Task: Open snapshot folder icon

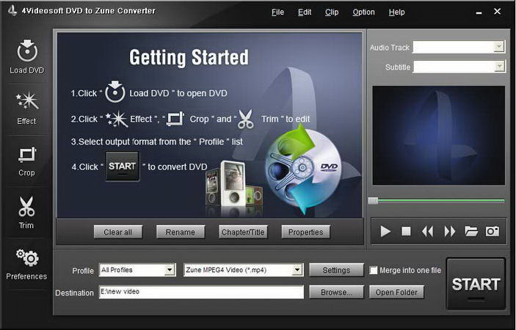Action: (471, 231)
